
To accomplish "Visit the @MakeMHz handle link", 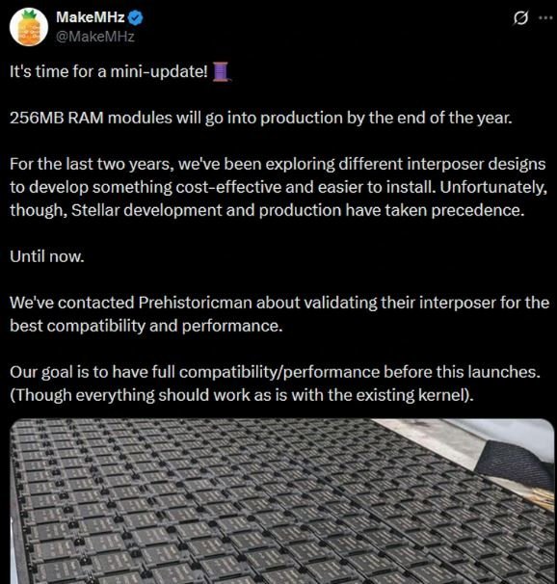I will pos(95,37).
